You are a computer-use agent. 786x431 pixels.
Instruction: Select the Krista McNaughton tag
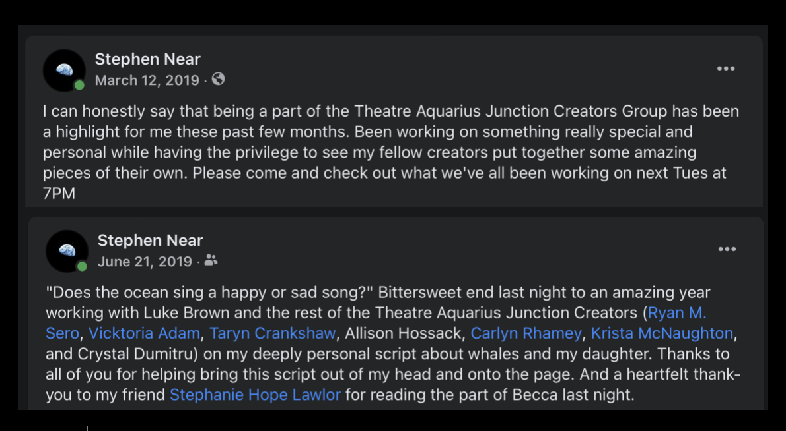point(662,333)
